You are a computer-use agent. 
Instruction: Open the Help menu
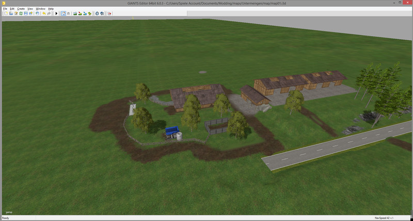(51, 9)
